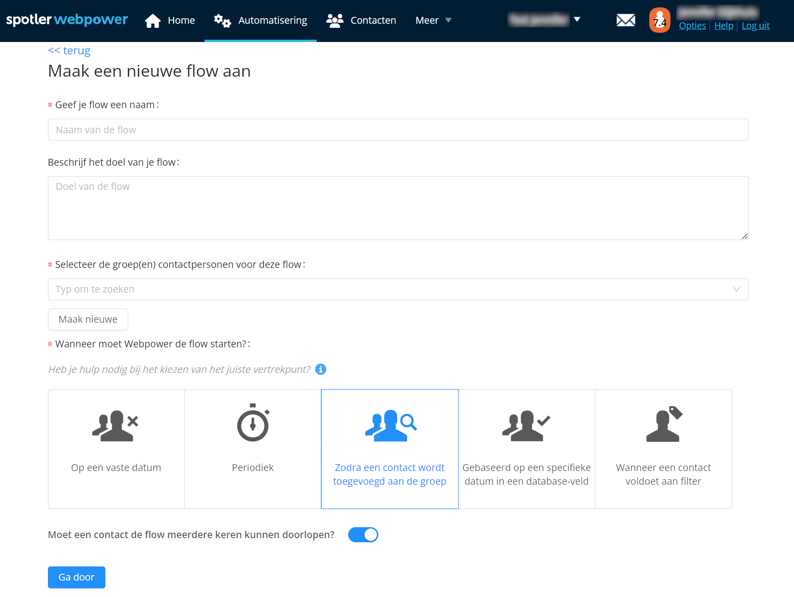Toggle off the repeat flow switch
Image resolution: width=794 pixels, height=597 pixels.
363,534
